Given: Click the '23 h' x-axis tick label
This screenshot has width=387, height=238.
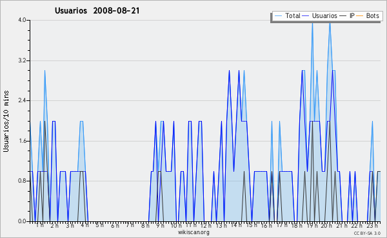Looking at the screenshot, I should coord(372,225).
